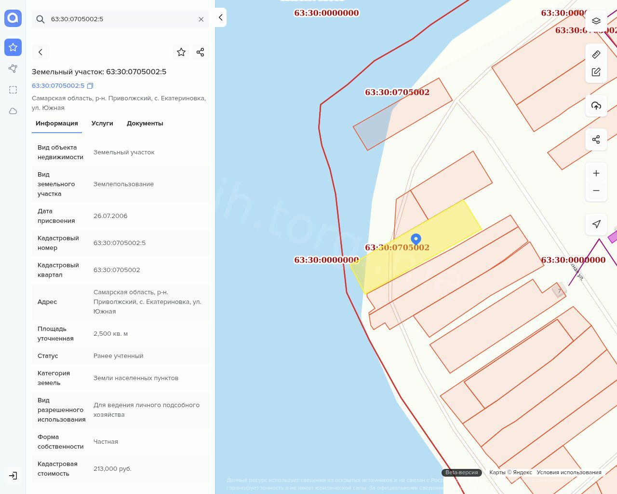The height and width of the screenshot is (494, 617).
Task: Switch to the Услуги tab
Action: 102,123
